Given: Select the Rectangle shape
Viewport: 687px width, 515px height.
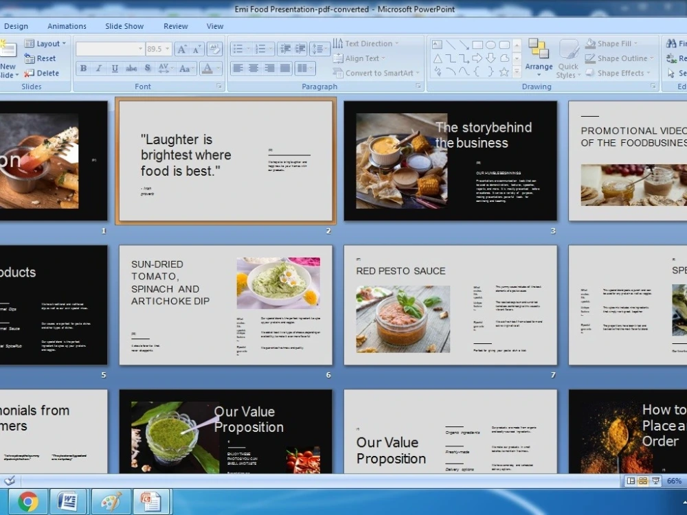Looking at the screenshot, I should 477,44.
